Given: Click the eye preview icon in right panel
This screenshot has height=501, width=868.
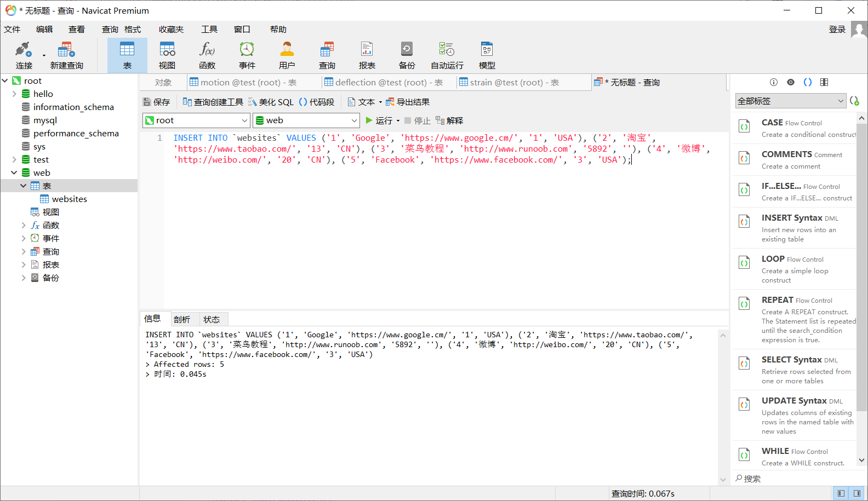Looking at the screenshot, I should click(791, 82).
